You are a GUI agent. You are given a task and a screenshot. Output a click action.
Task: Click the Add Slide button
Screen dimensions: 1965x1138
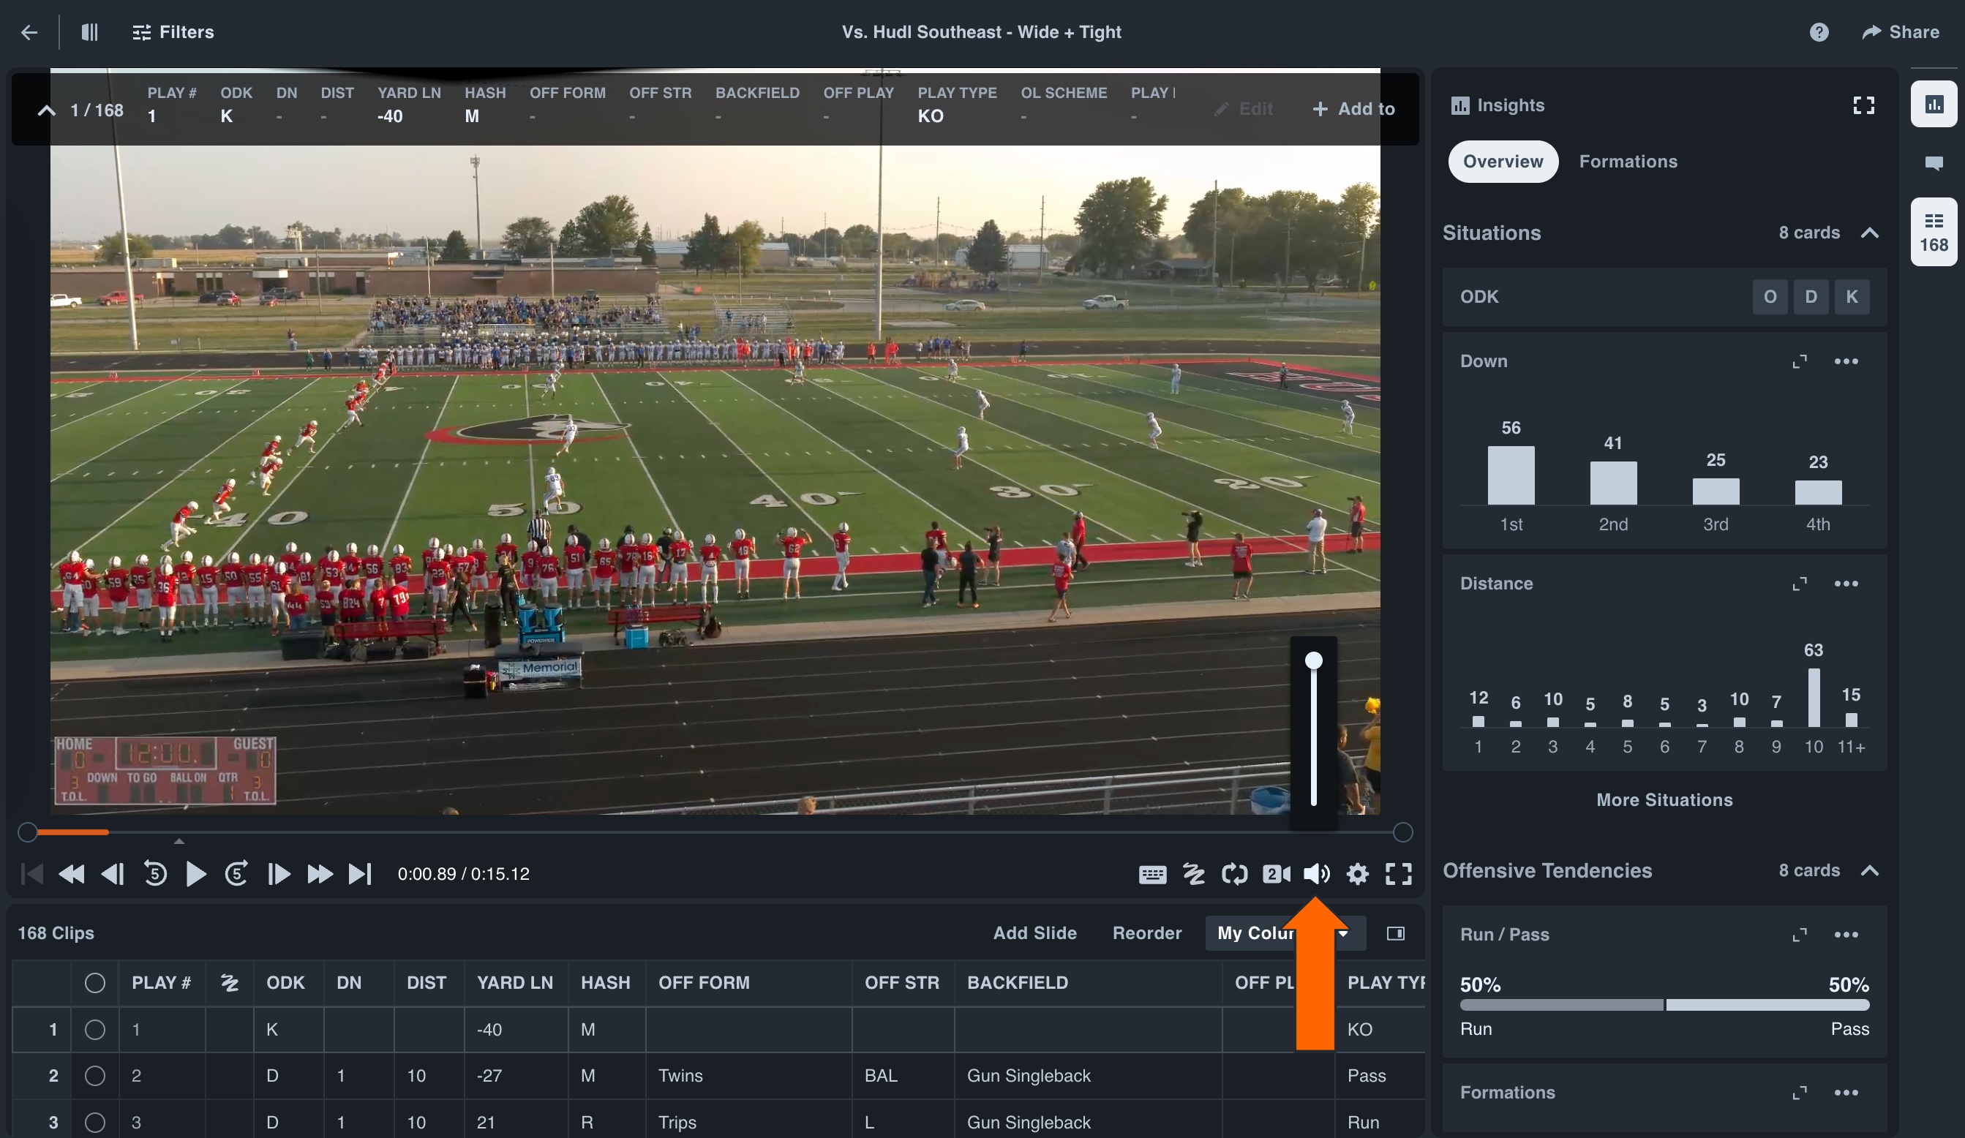pyautogui.click(x=1034, y=933)
